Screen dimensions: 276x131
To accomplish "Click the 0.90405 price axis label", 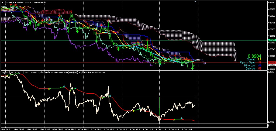I will pyautogui.click(x=272, y=23).
